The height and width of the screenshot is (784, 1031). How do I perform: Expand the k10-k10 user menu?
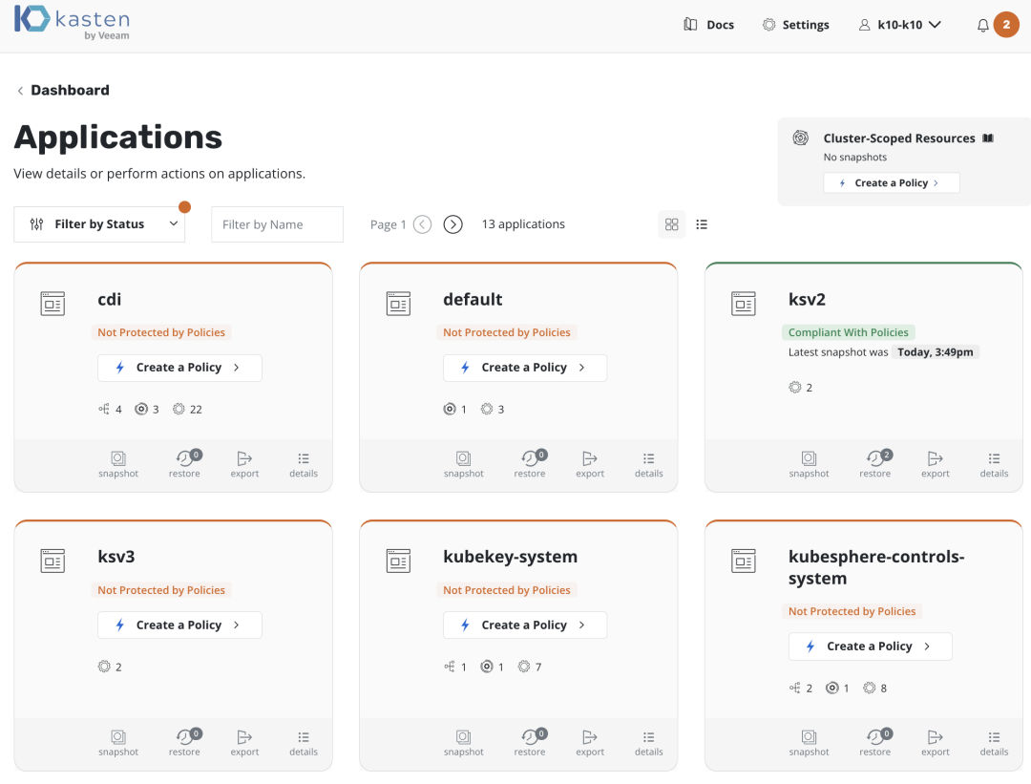point(900,25)
